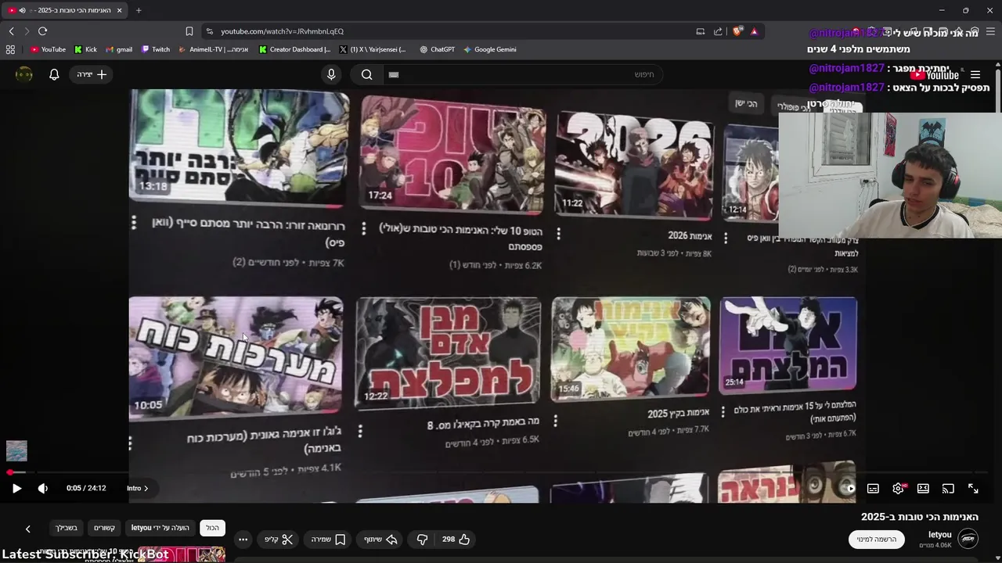Play the video with the play button
Image resolution: width=1002 pixels, height=563 pixels.
tap(16, 488)
